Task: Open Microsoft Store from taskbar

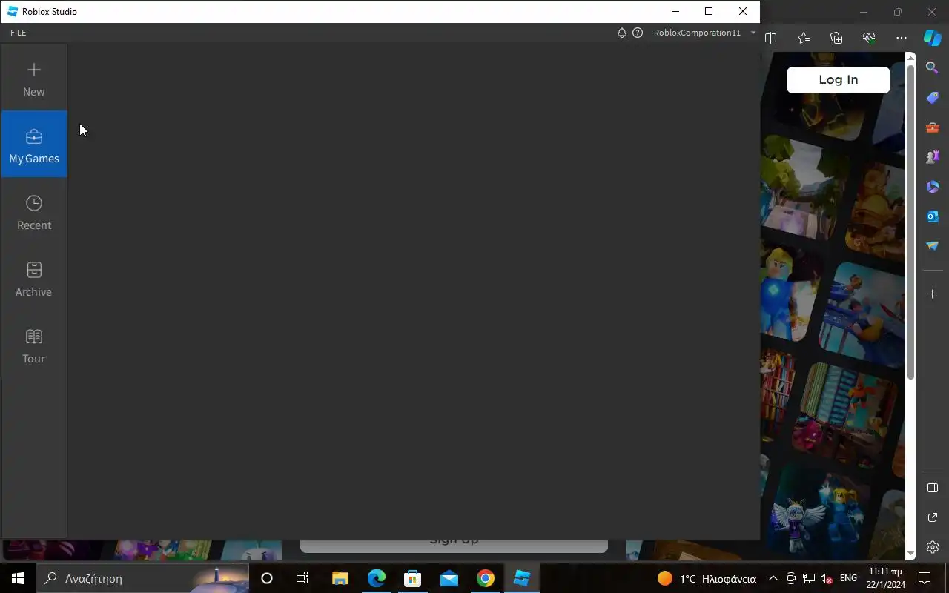Action: pos(412,578)
